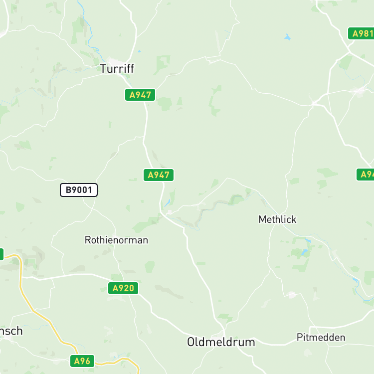Click the A981 road shield
The width and height of the screenshot is (374, 374).
tap(361, 33)
